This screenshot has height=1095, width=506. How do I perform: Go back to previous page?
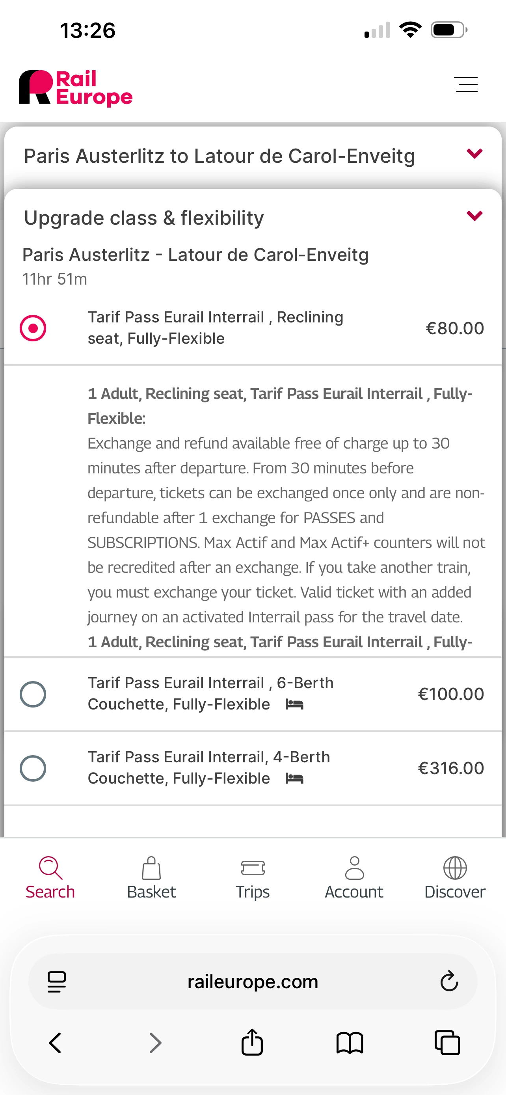tap(55, 1043)
